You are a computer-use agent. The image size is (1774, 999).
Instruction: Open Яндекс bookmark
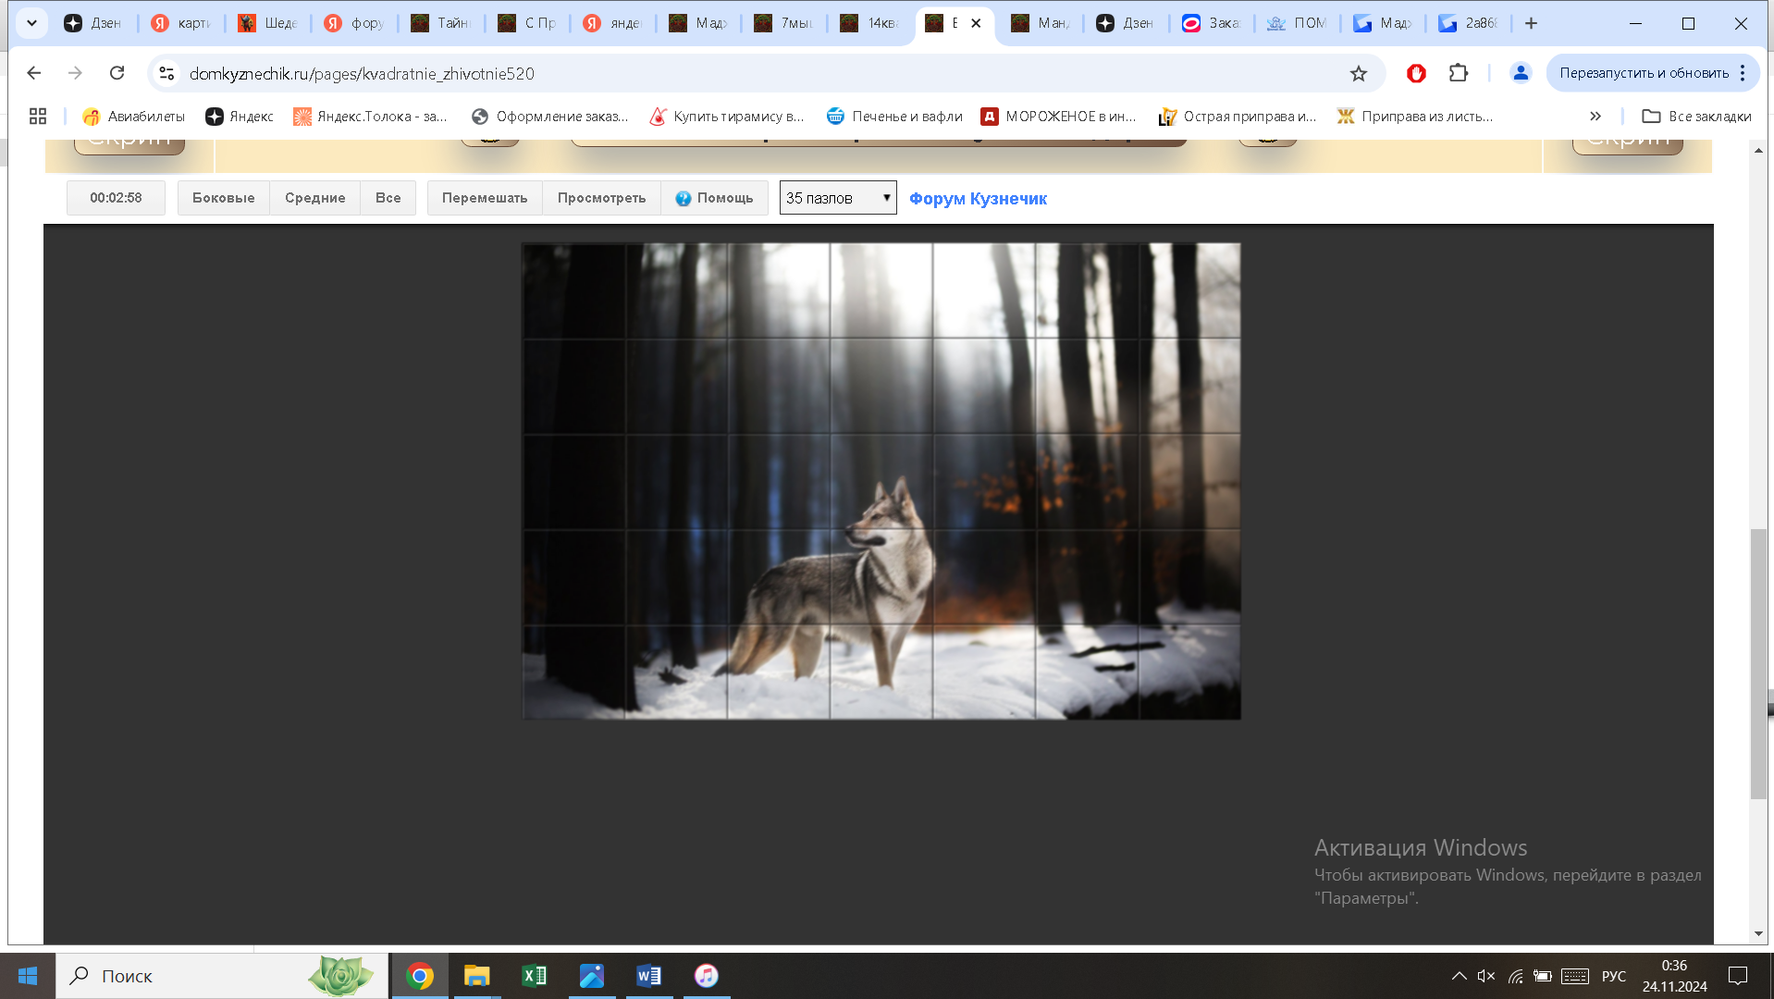[x=240, y=116]
